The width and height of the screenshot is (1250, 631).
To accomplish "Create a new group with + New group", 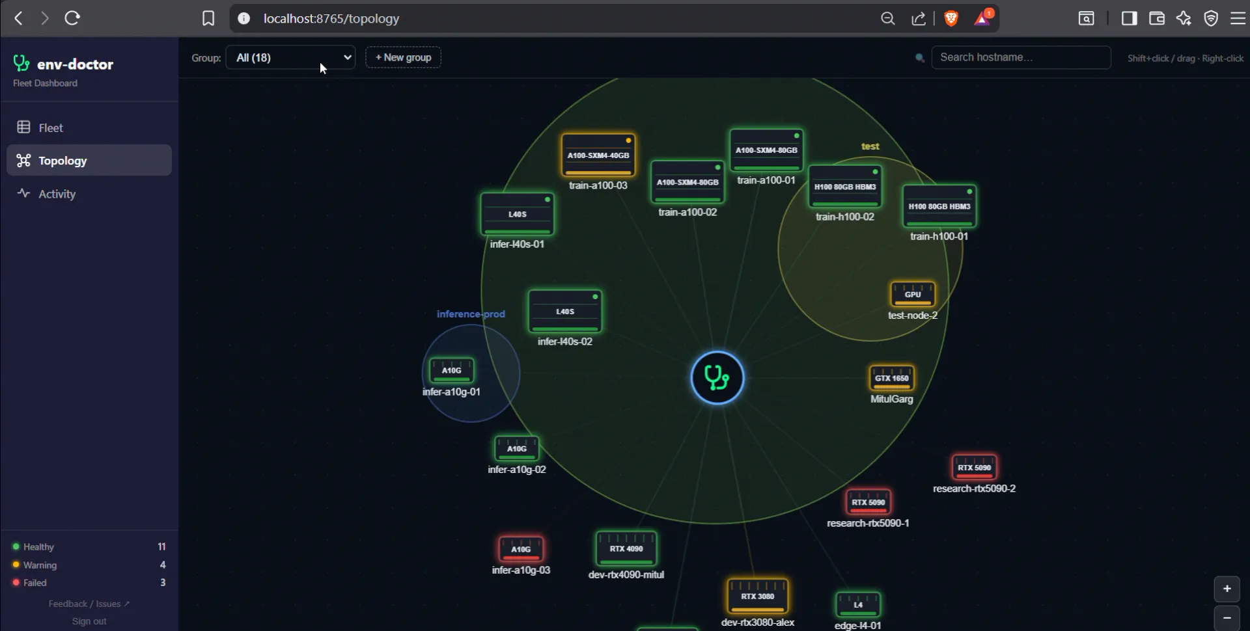I will pos(403,57).
